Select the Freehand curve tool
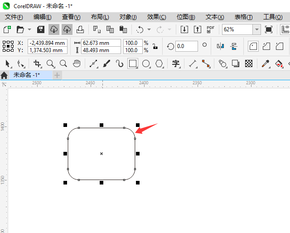 coord(94,63)
